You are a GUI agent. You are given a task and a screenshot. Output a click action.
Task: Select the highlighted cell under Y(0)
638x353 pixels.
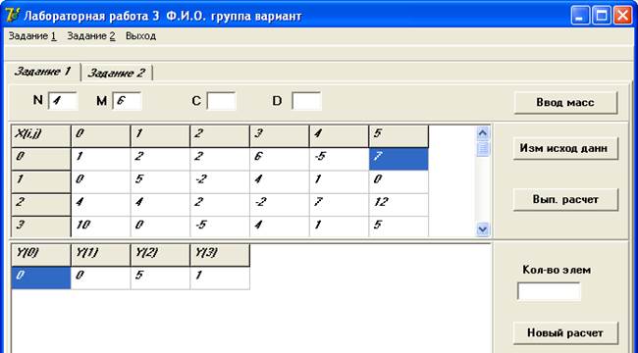(40, 277)
